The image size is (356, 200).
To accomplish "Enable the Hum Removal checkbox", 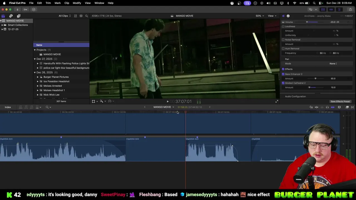I will pos(283,49).
